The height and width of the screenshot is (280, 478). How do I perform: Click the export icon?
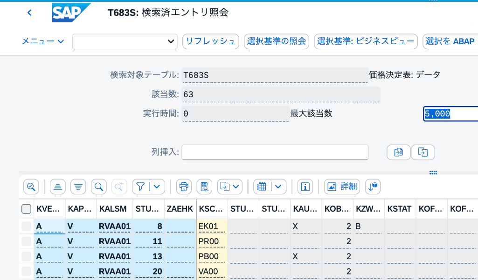tap(225, 187)
